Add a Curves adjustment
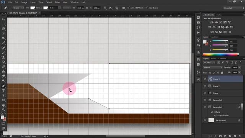 [220, 22]
